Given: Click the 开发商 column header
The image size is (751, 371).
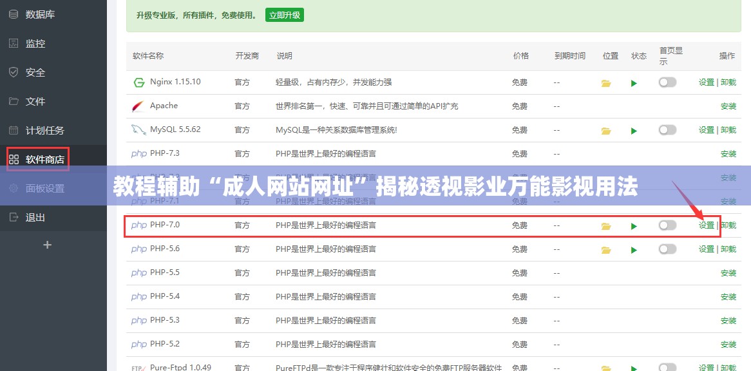Looking at the screenshot, I should click(x=247, y=56).
